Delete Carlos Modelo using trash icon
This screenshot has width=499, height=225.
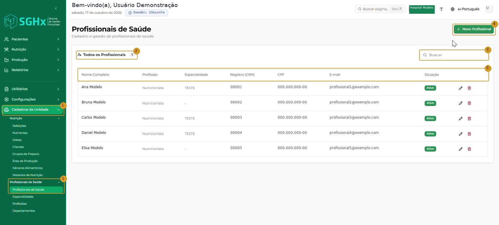pyautogui.click(x=469, y=119)
